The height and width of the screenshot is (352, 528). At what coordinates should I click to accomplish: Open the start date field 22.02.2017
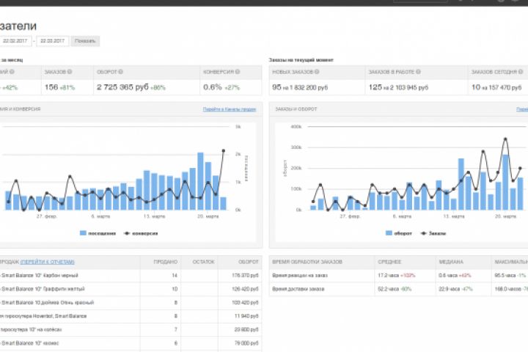tap(15, 41)
